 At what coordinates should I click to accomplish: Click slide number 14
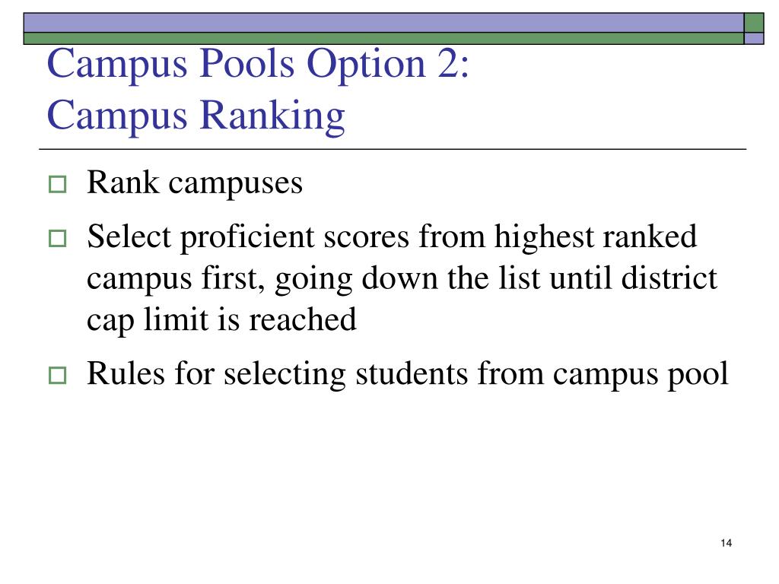pyautogui.click(x=726, y=543)
